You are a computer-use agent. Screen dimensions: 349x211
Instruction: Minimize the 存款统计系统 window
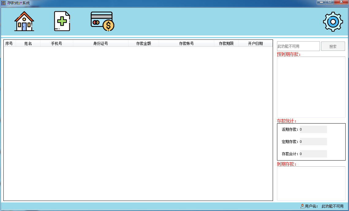point(321,2)
